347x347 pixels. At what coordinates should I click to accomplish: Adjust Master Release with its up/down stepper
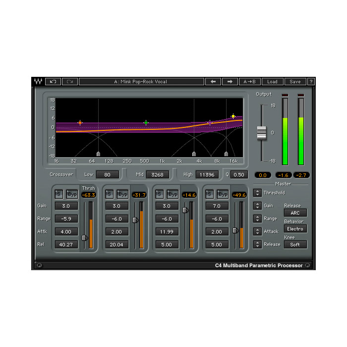tap(257, 244)
